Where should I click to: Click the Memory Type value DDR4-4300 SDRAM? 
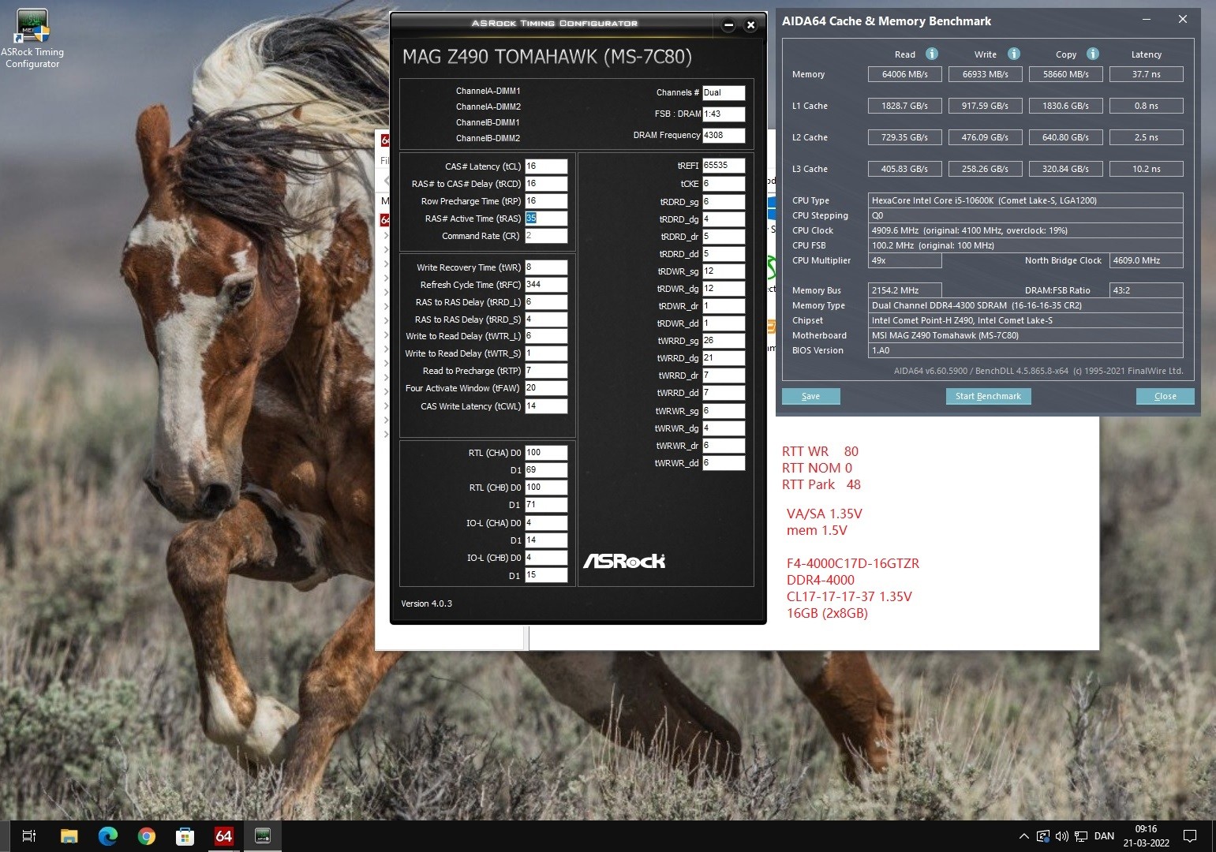pyautogui.click(x=1025, y=305)
